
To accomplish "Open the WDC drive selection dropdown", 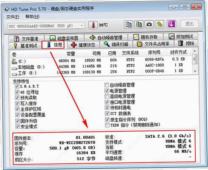I will (46, 26).
